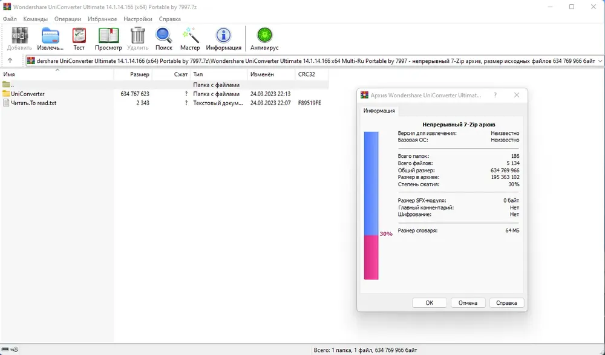Click the address path input field

pos(316,61)
